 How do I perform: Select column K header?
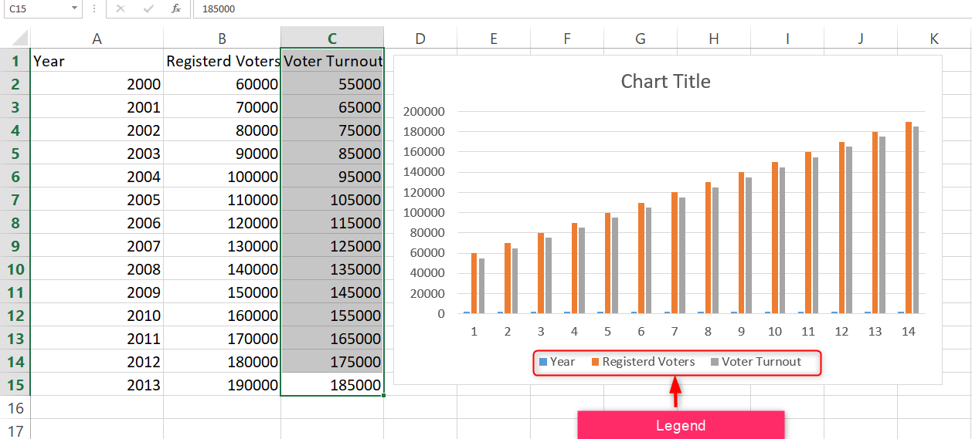pyautogui.click(x=934, y=39)
